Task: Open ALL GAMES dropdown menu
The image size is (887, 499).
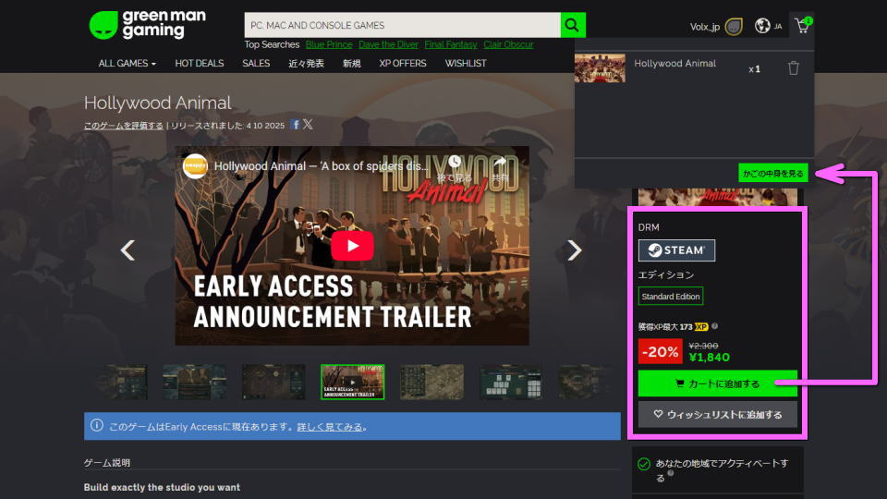Action: click(128, 64)
